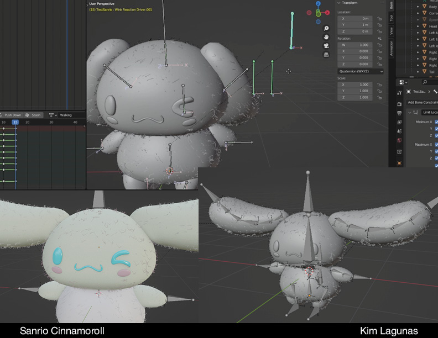The height and width of the screenshot is (338, 438).
Task: Click the Push Down button
Action: [x=11, y=115]
